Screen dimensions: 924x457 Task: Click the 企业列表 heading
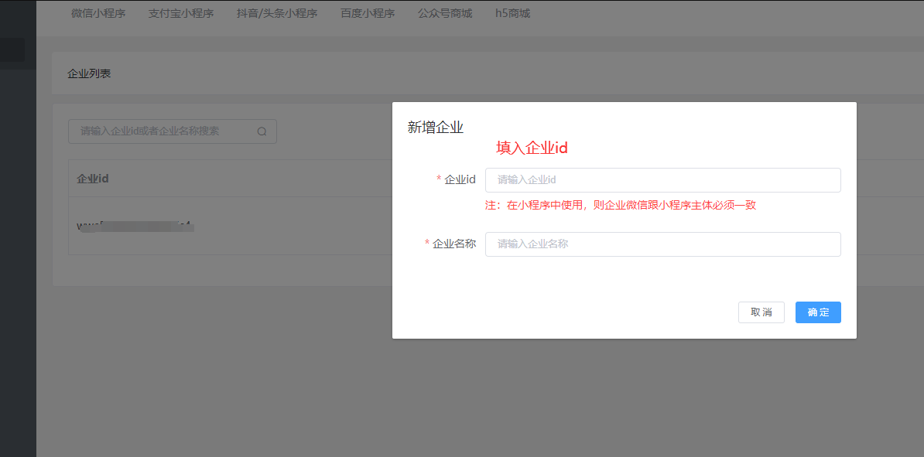(89, 73)
